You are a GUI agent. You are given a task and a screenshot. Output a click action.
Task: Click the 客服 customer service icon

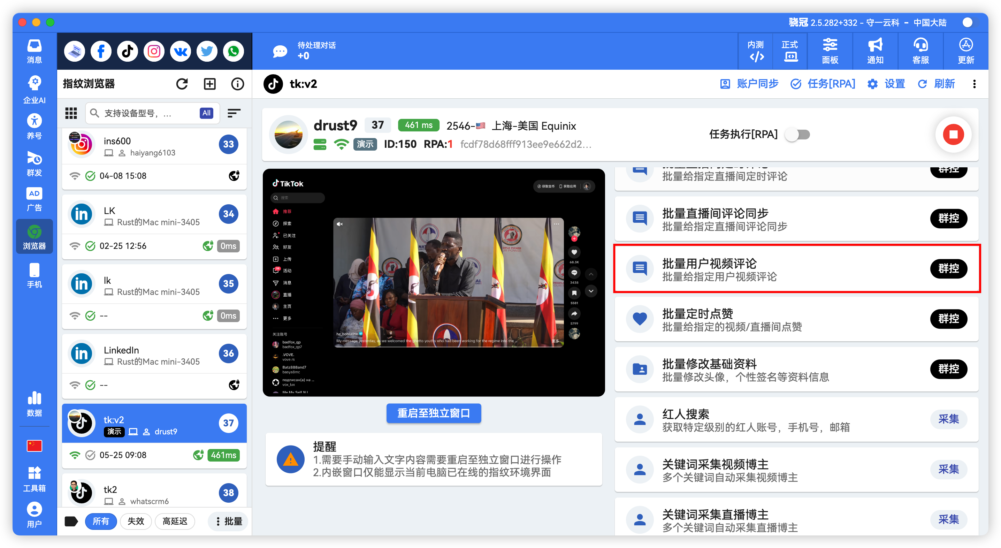920,51
